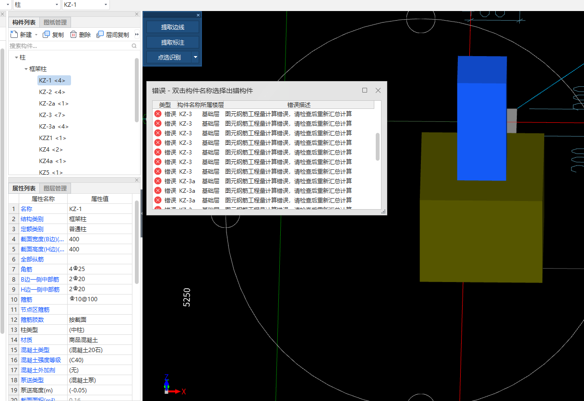Image resolution: width=584 pixels, height=401 pixels.
Task: Select KZ-3 <7> in the component tree
Action: (x=52, y=115)
